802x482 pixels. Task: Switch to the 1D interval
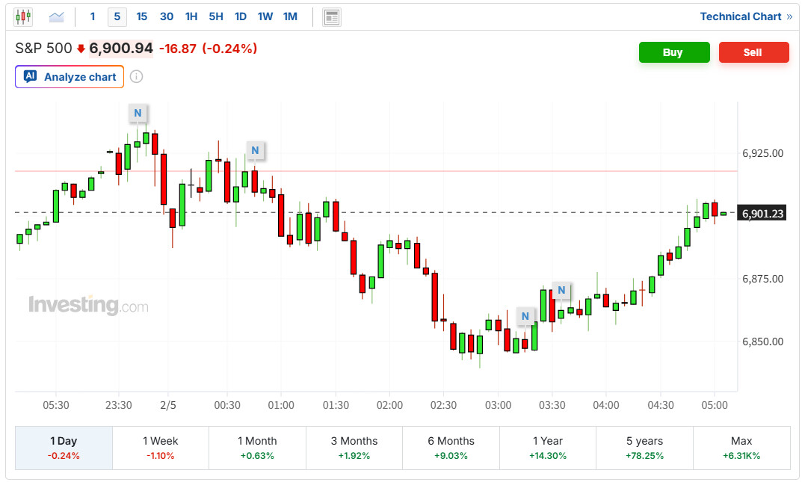240,16
